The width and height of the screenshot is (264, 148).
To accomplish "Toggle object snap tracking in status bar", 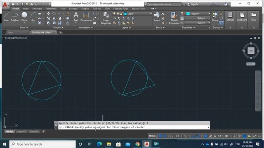I will [193, 136].
